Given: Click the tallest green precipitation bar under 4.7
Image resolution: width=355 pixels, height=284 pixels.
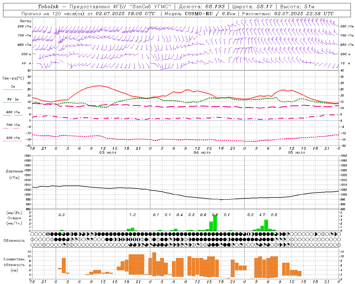Looking at the screenshot, I should coord(266,225).
